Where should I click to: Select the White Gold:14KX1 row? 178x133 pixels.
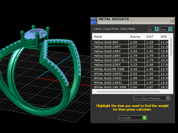pyautogui.click(x=130, y=83)
